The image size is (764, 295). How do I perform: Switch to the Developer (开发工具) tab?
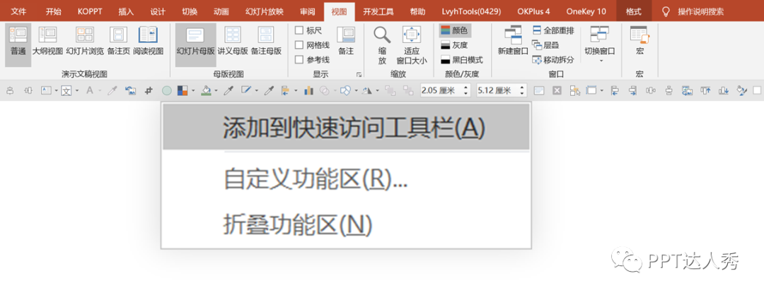pyautogui.click(x=378, y=12)
